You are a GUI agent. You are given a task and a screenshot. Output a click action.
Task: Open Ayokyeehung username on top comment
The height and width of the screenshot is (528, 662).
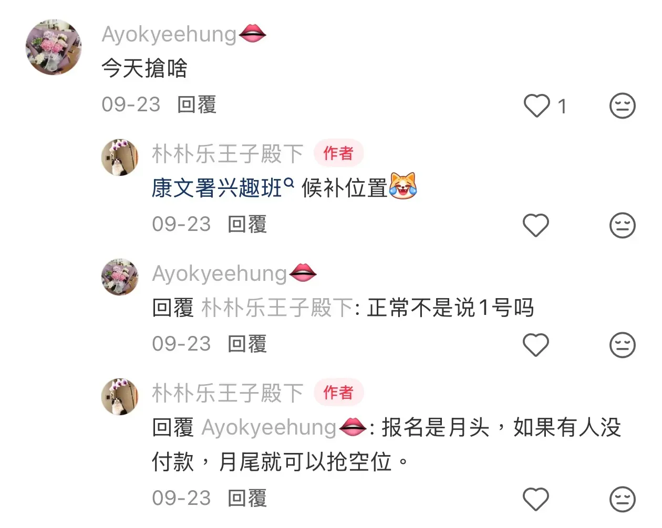[169, 34]
